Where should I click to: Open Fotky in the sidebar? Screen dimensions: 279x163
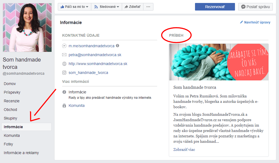coord(8,144)
